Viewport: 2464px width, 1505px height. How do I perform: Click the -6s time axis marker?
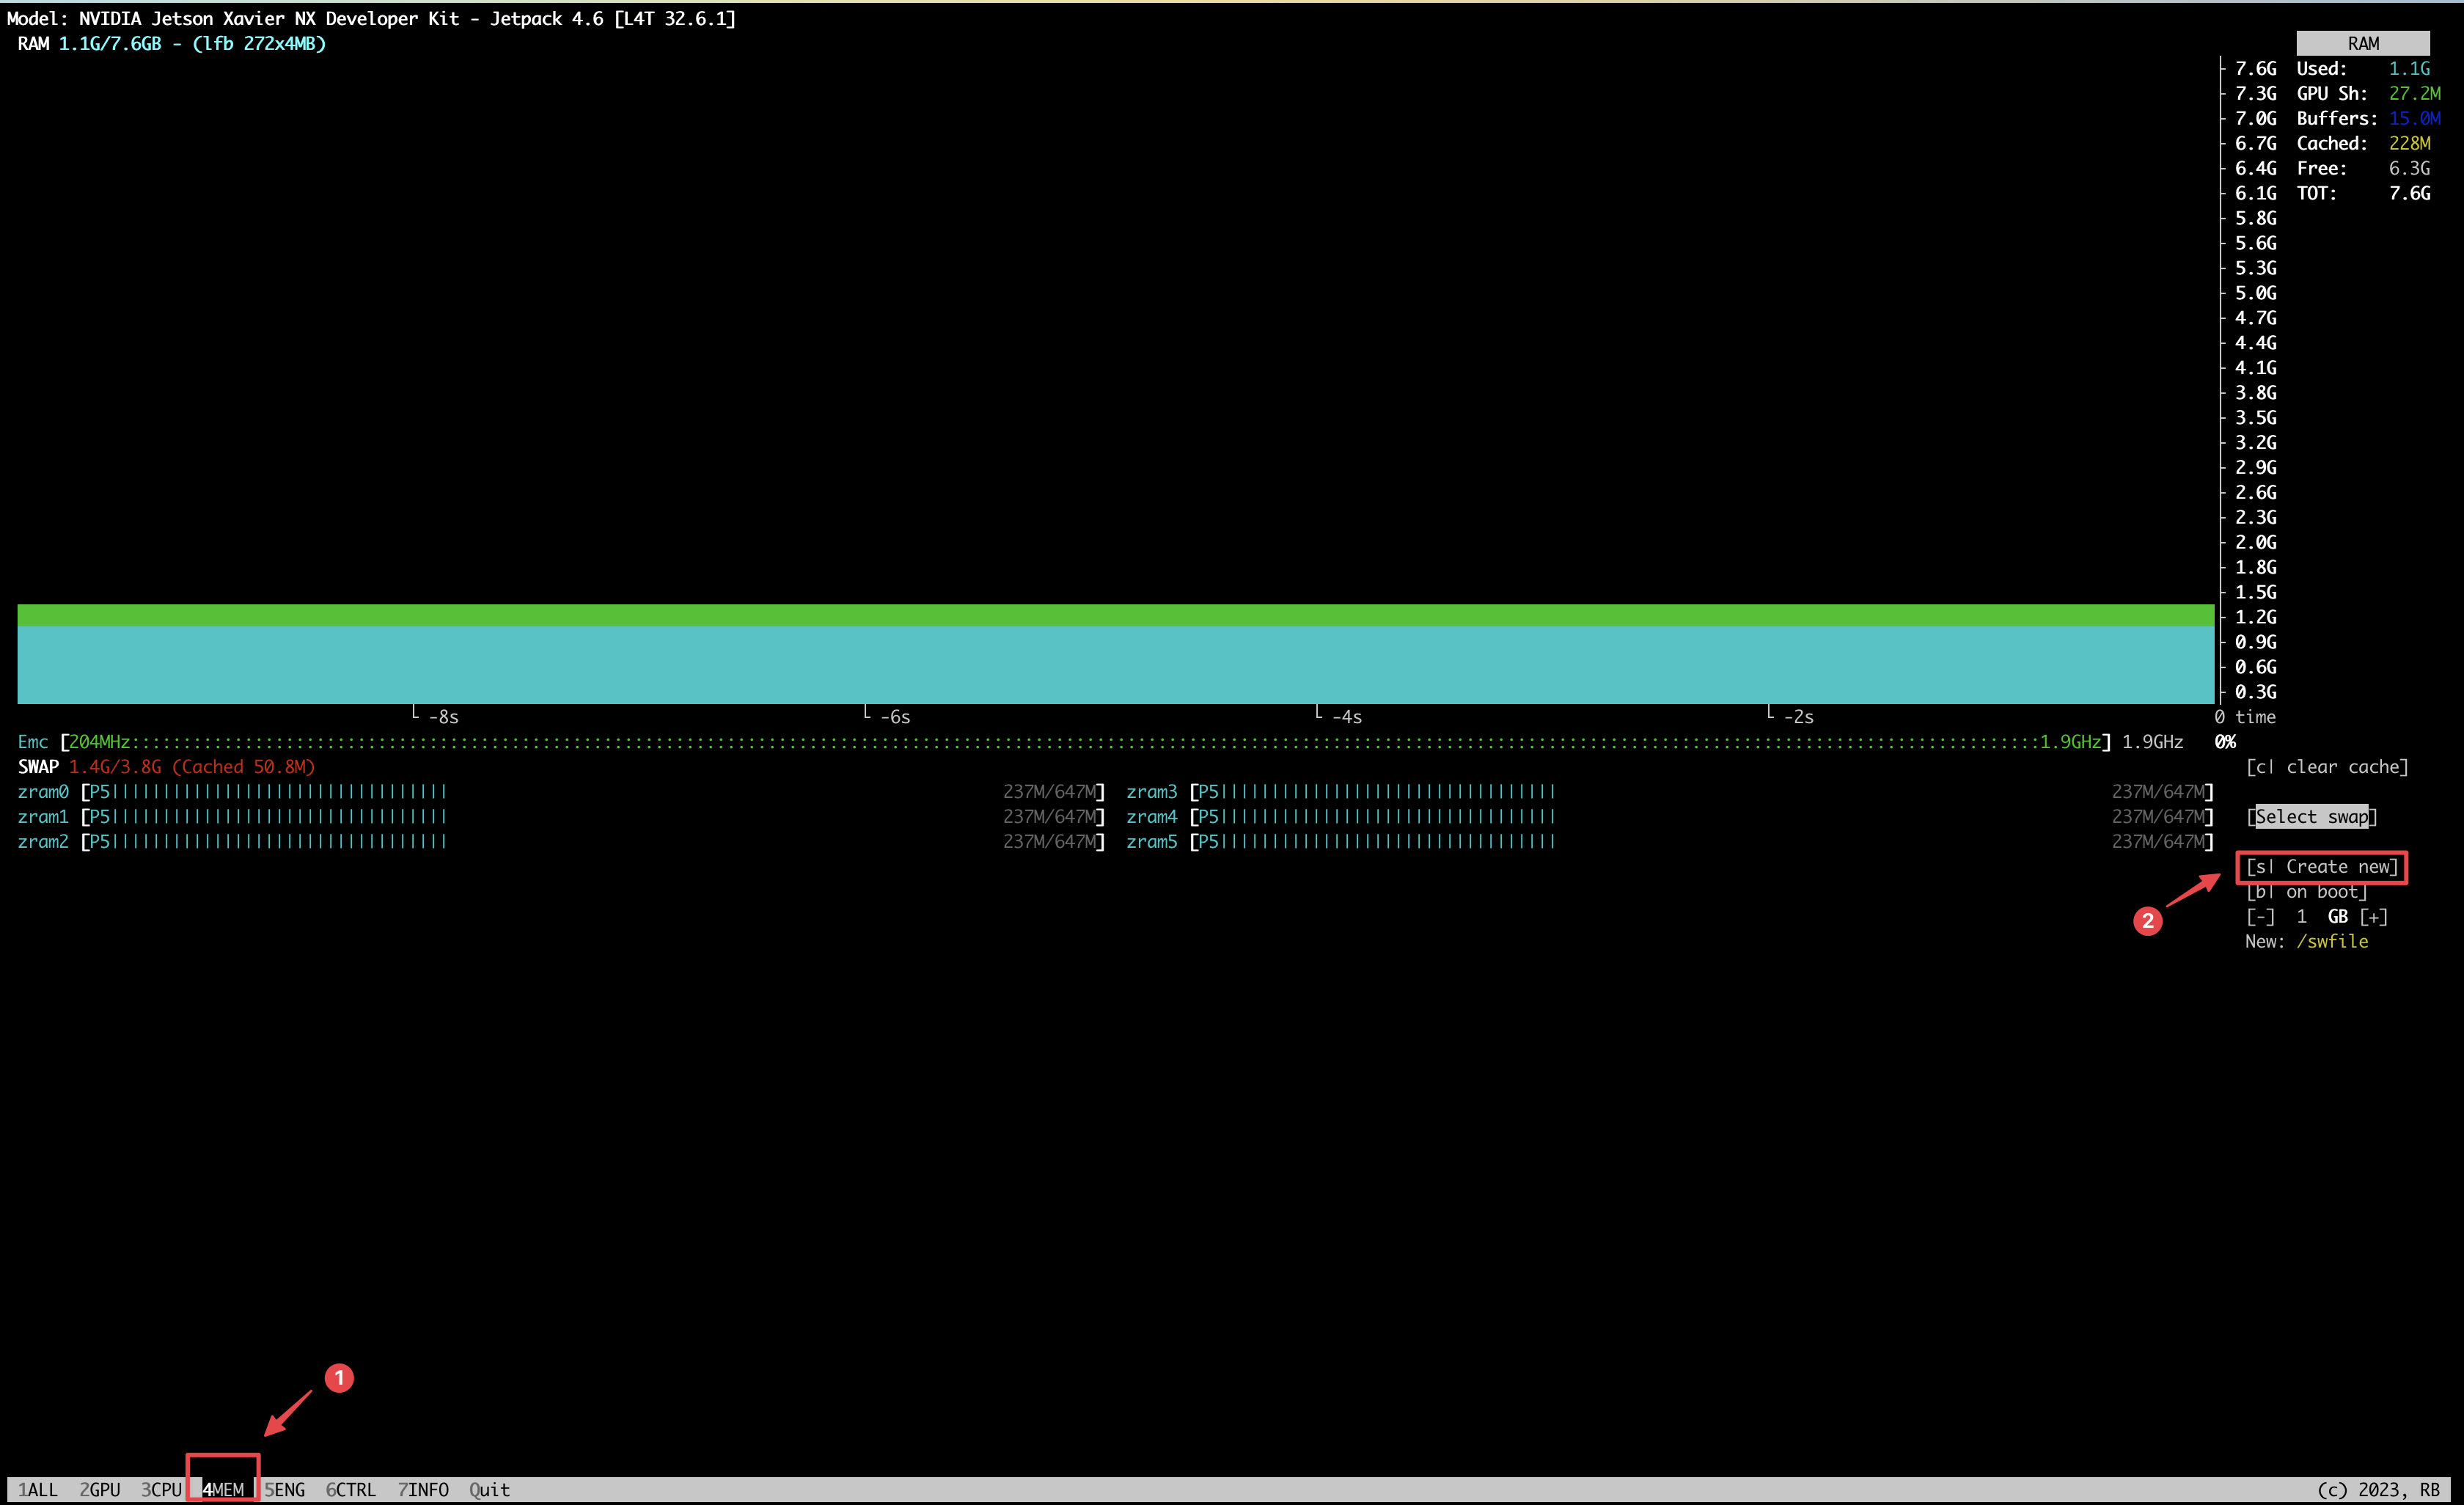point(895,717)
